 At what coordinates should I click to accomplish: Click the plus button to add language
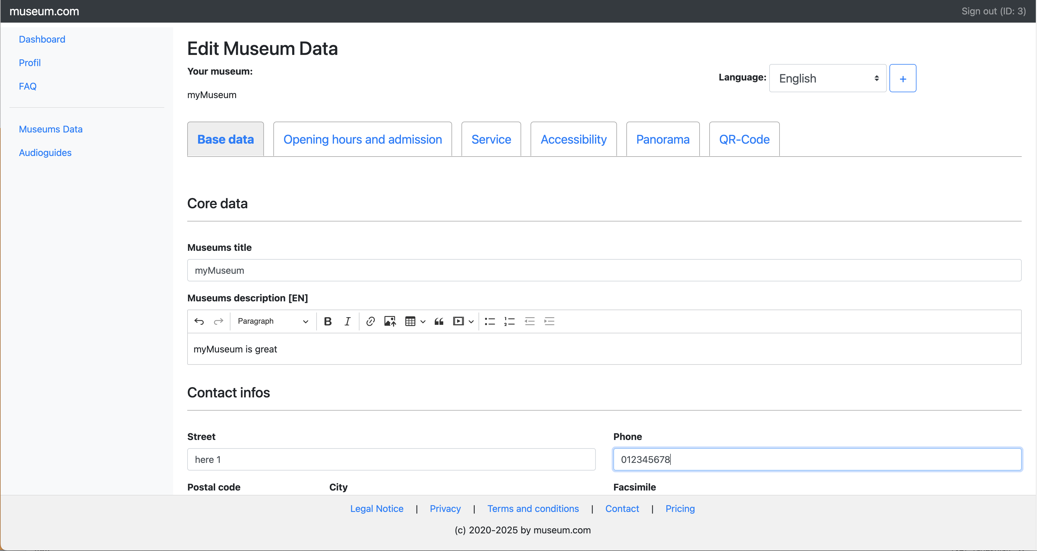pos(903,78)
